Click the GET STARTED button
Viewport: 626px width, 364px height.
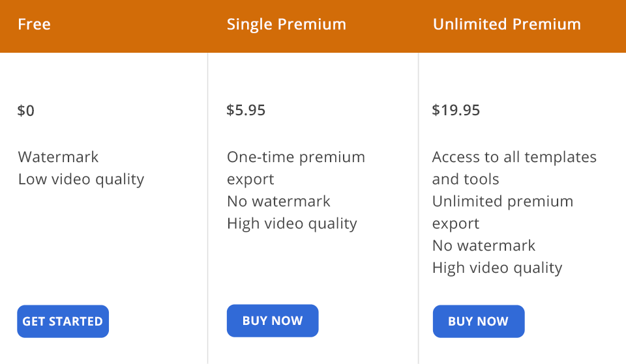click(x=63, y=321)
